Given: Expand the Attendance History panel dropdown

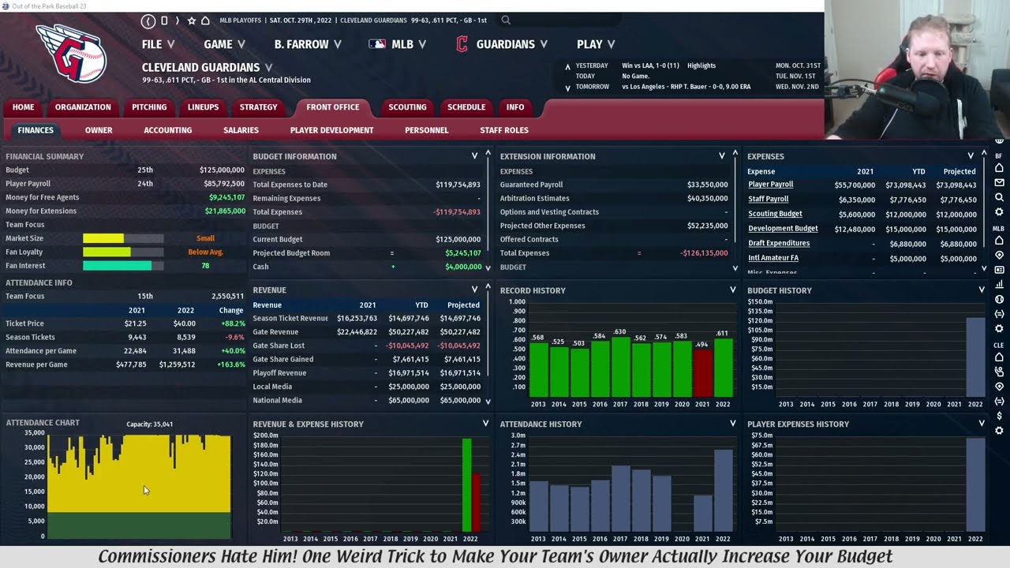Looking at the screenshot, I should tap(732, 424).
